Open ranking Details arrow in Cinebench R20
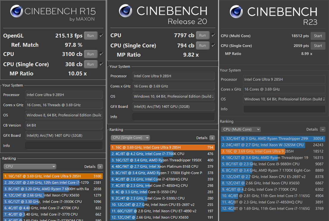 [x=212, y=138]
